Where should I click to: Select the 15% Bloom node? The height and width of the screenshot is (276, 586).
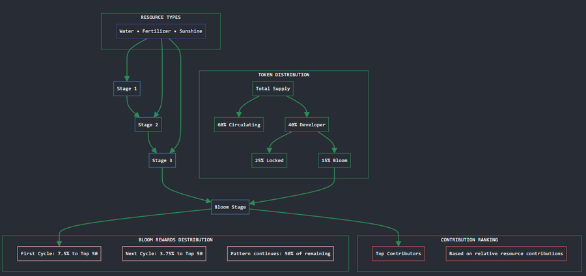pos(334,160)
